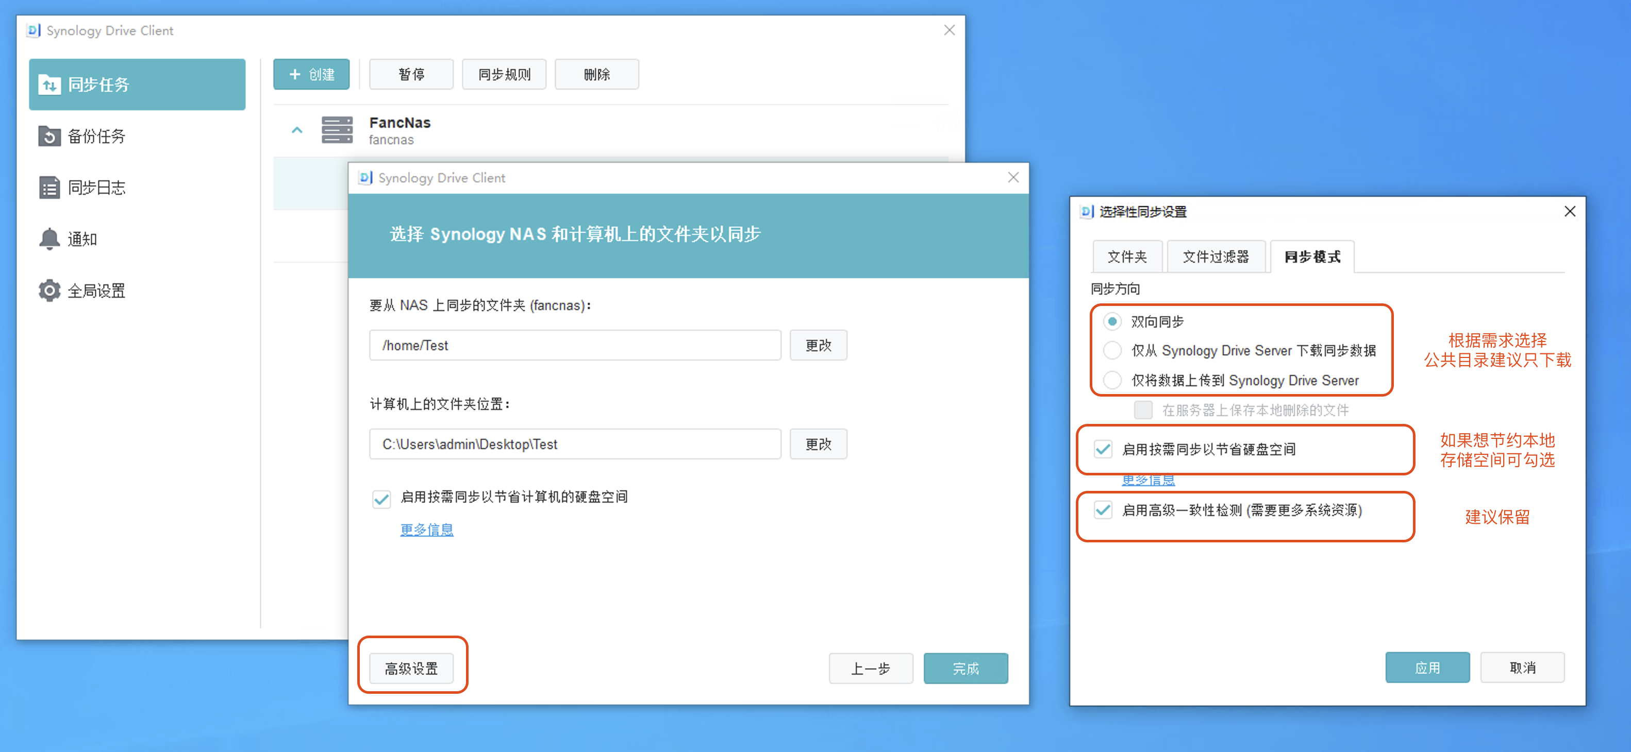Toggle 启用按需同步以节省硬盘空间 checkbox
Screen dimensions: 1631x752
pyautogui.click(x=1103, y=449)
